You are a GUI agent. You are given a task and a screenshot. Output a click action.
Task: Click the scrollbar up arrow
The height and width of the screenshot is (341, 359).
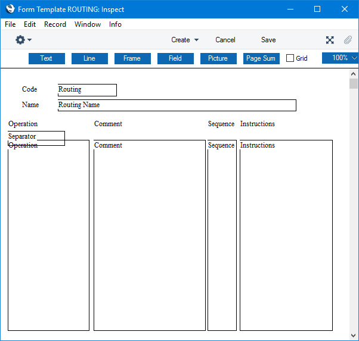pyautogui.click(x=354, y=74)
